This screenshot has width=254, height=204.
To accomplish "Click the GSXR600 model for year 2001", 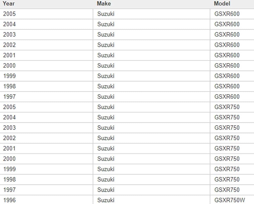I will pyautogui.click(x=227, y=55).
